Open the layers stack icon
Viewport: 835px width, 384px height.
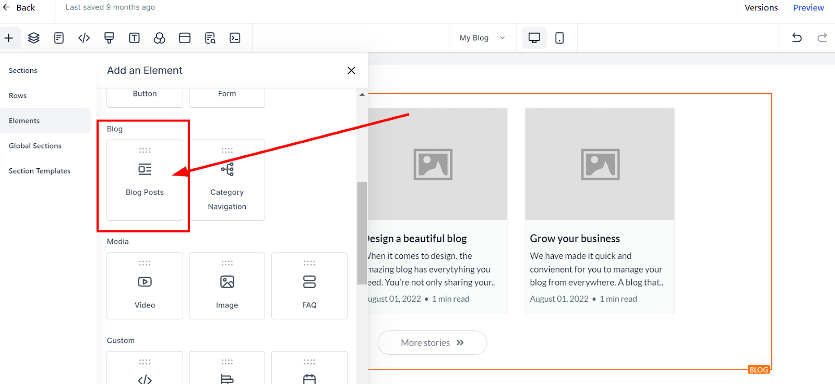click(34, 38)
